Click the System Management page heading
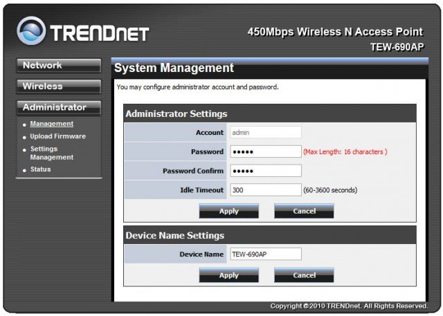443x316 pixels. [174, 68]
